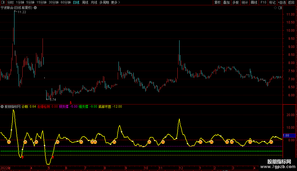Click month 9 on the timeline
The width and height of the screenshot is (297, 171).
[126, 168]
